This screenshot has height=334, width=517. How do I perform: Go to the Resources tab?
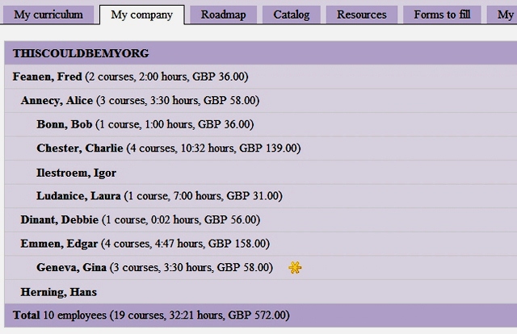tap(361, 15)
